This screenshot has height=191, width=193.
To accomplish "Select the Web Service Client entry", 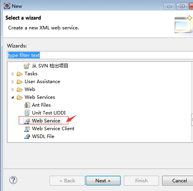I will point(53,129).
